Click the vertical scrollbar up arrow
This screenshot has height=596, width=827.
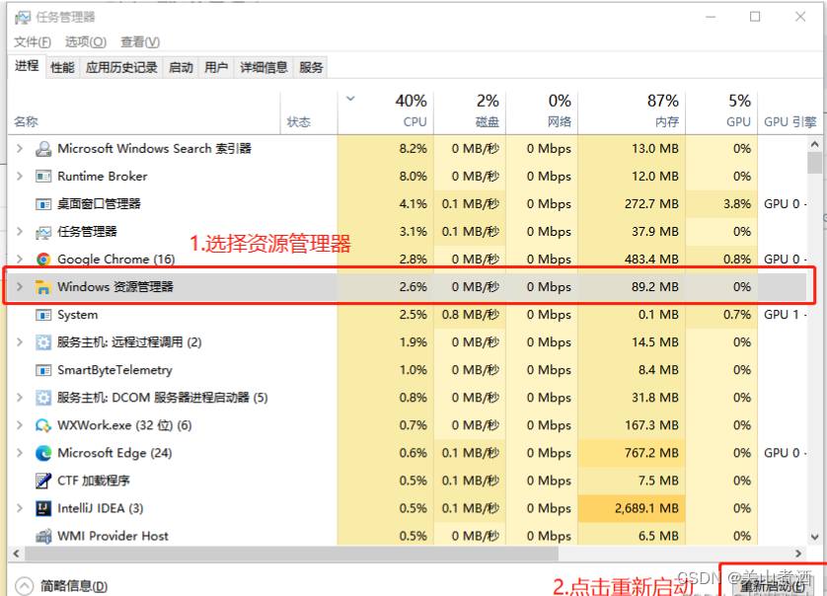[814, 143]
